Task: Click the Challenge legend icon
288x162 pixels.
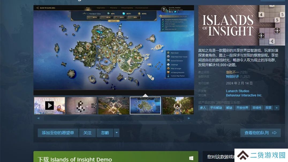Action: coord(168,65)
